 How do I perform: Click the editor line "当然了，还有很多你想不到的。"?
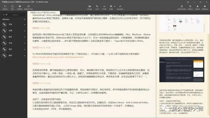coord(47,99)
